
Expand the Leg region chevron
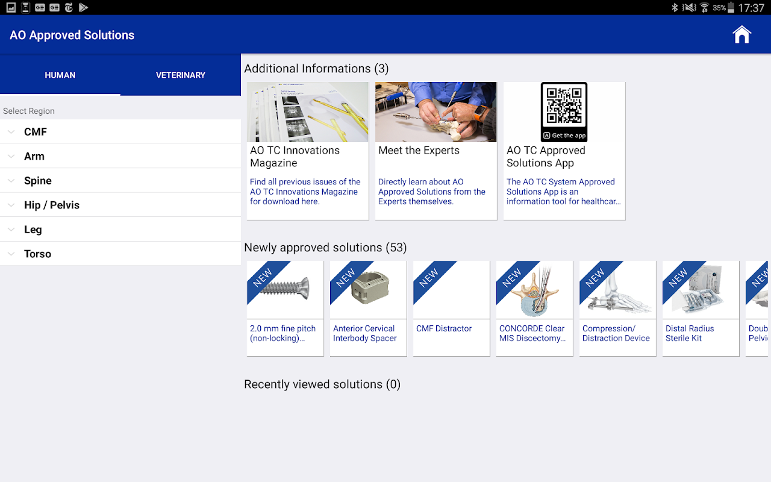pos(11,230)
